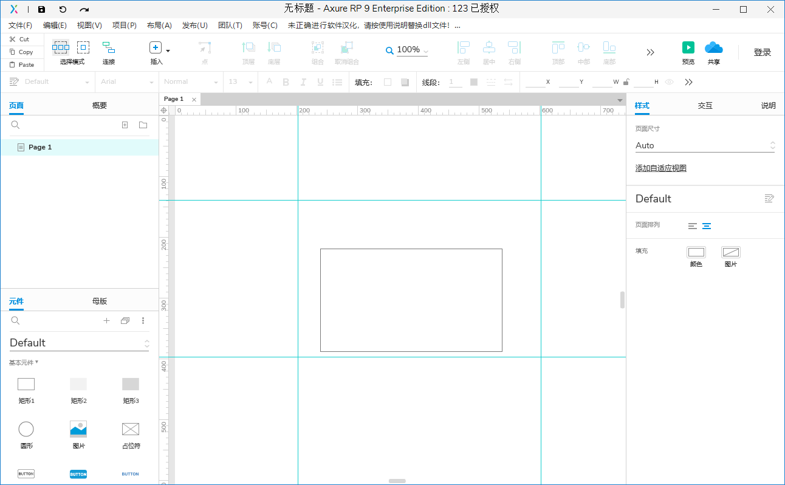The width and height of the screenshot is (785, 485).
Task: Click the 添加自适应视图 link
Action: point(661,168)
